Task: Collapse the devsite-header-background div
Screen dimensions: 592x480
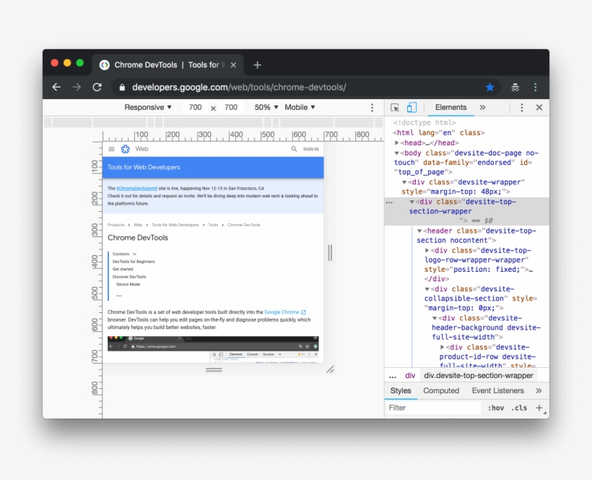Action: (x=435, y=318)
